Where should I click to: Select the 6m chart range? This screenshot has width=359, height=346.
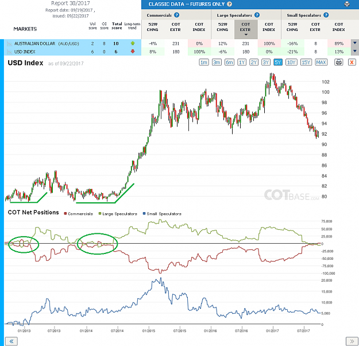(x=229, y=62)
